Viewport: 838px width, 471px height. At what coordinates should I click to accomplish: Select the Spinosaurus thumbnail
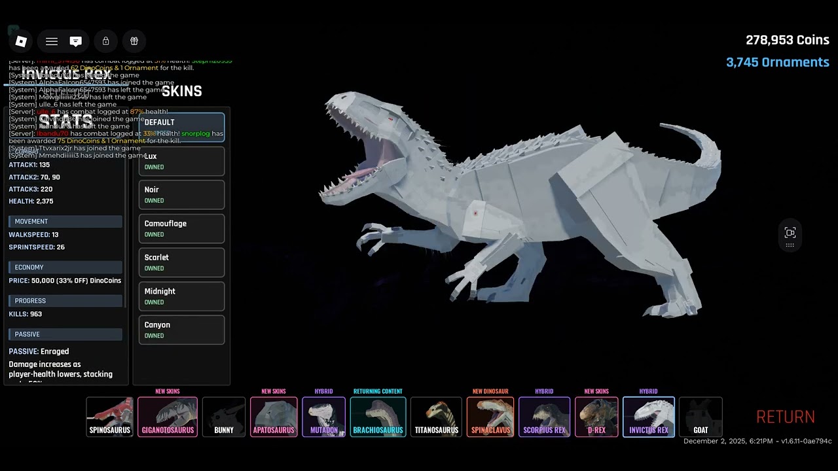tap(110, 417)
